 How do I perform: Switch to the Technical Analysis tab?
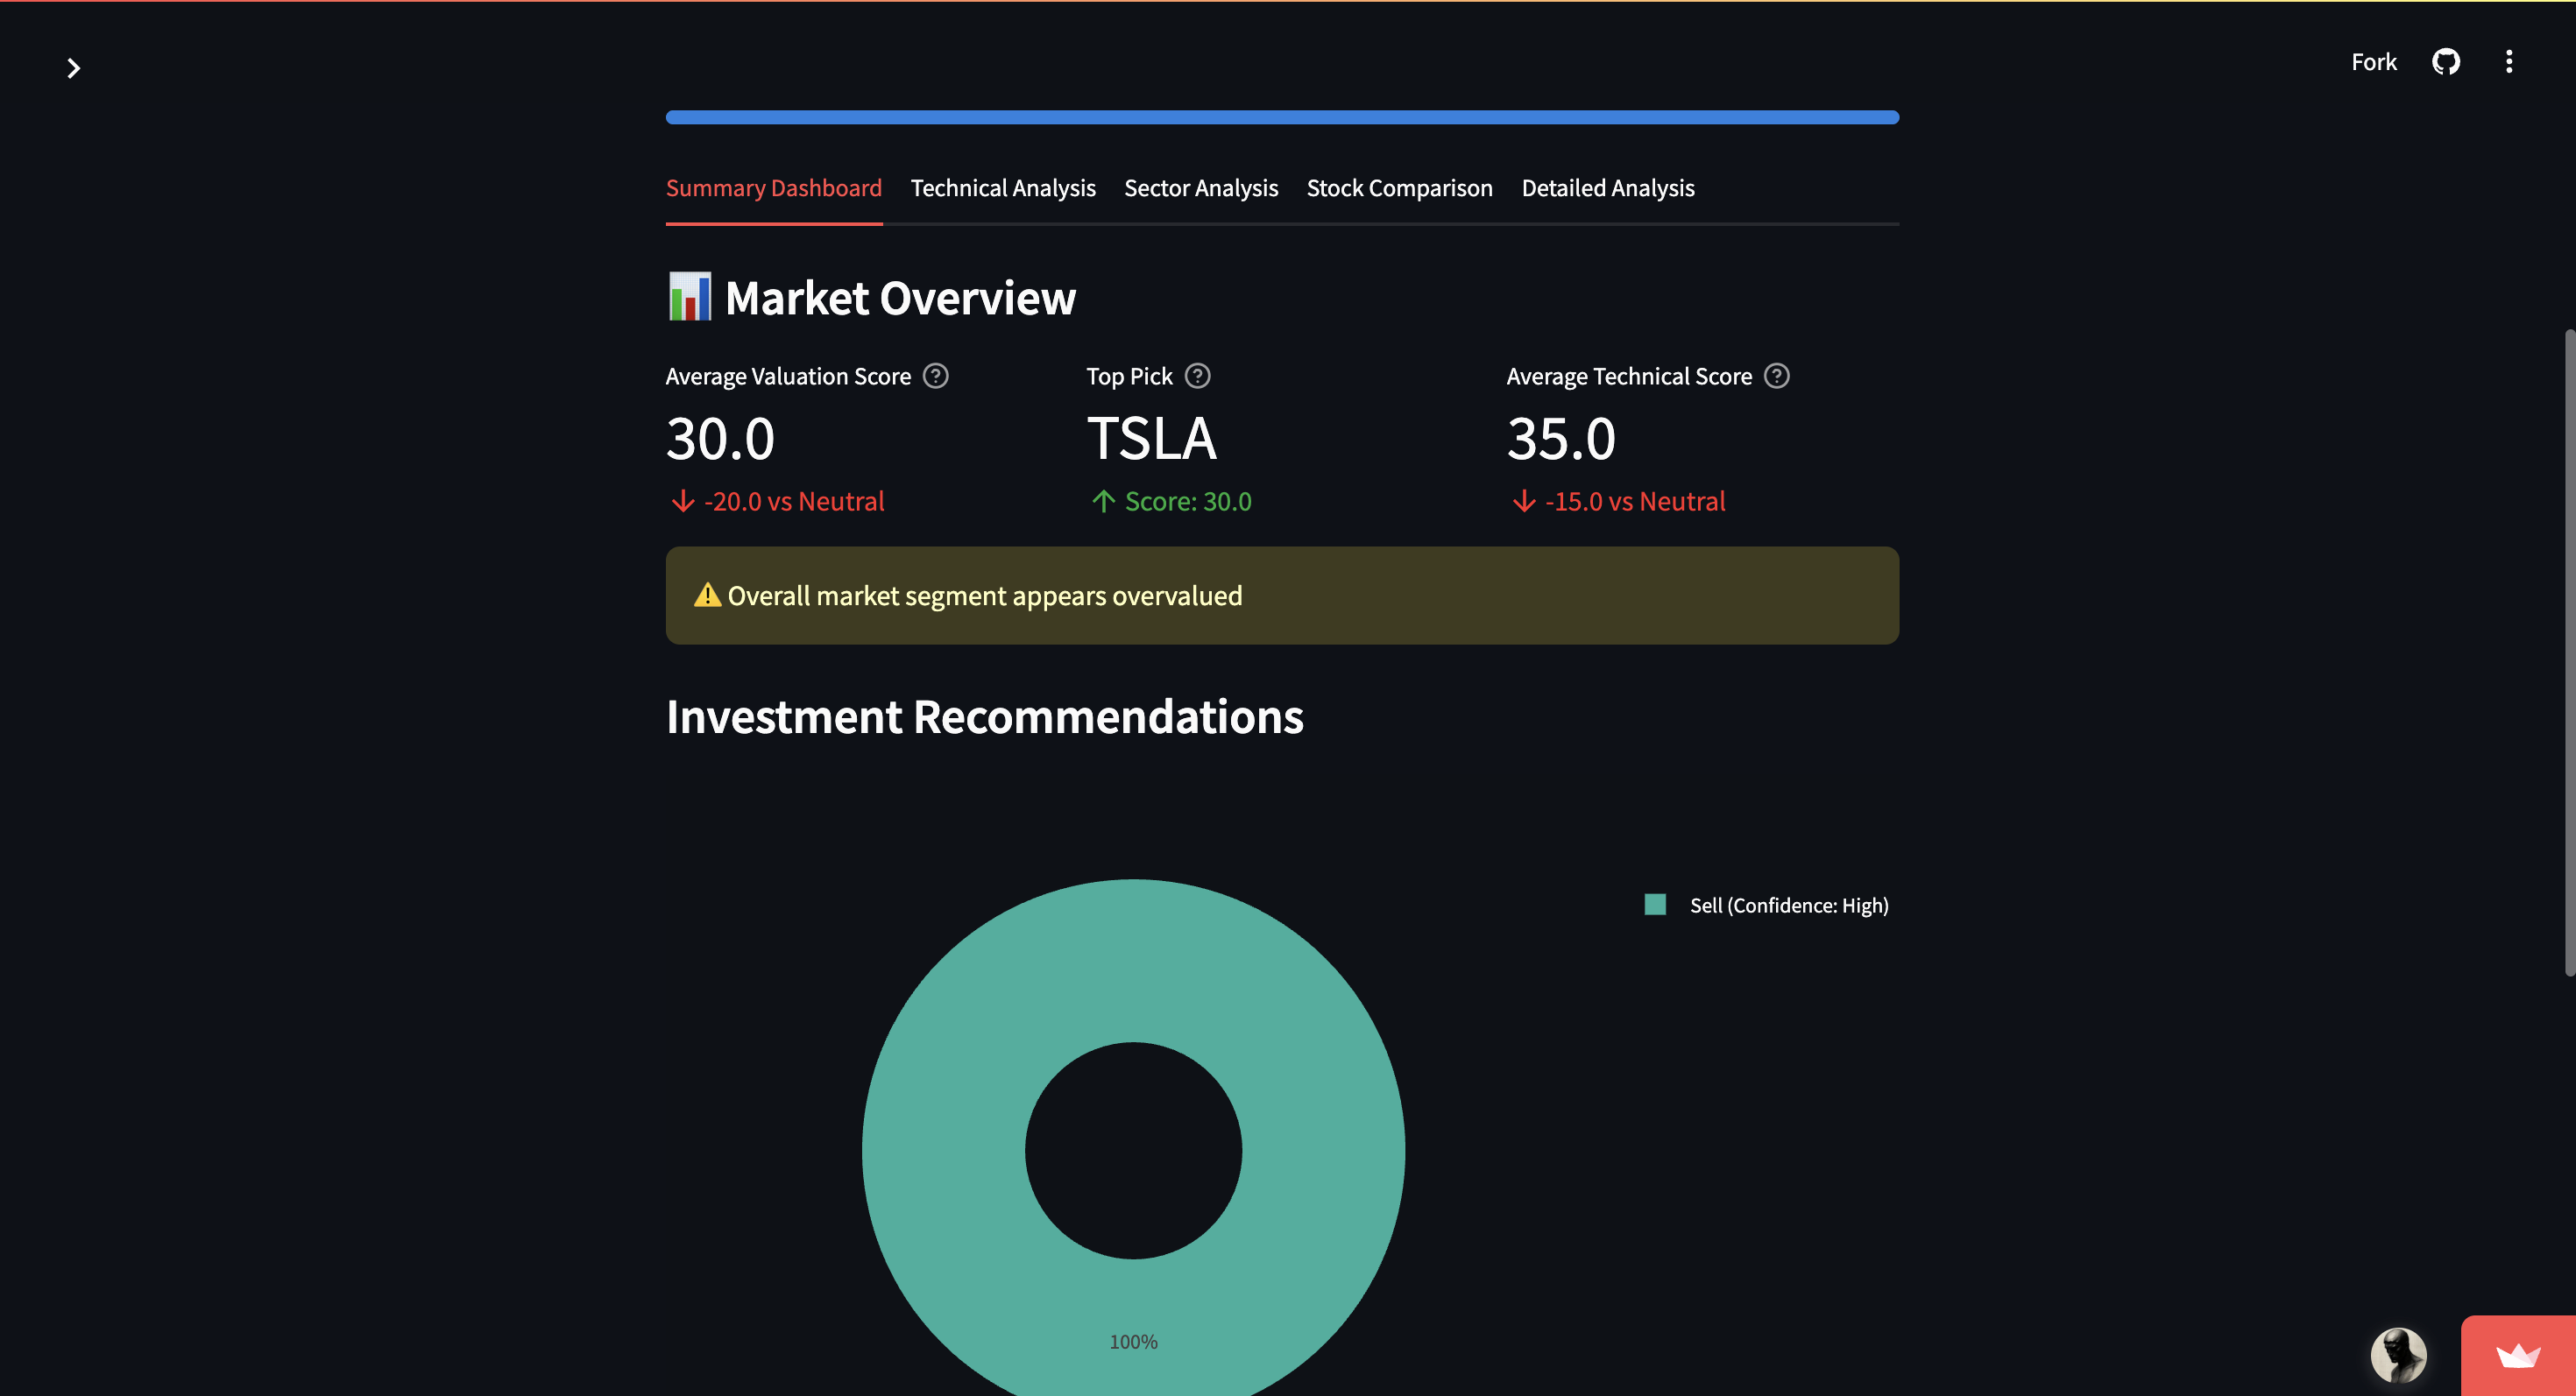pyautogui.click(x=1003, y=188)
